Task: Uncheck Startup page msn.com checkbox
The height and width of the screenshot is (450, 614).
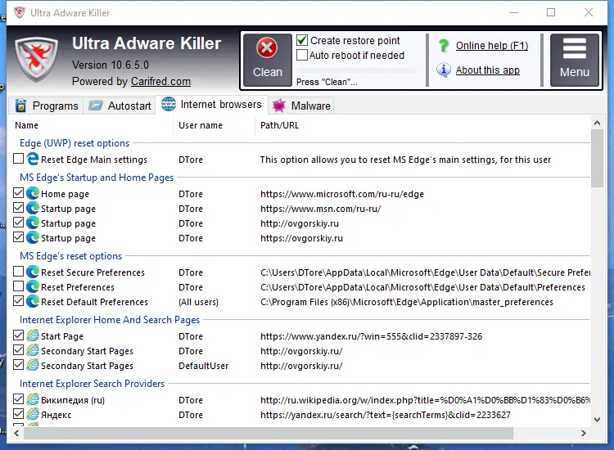Action: pos(18,207)
